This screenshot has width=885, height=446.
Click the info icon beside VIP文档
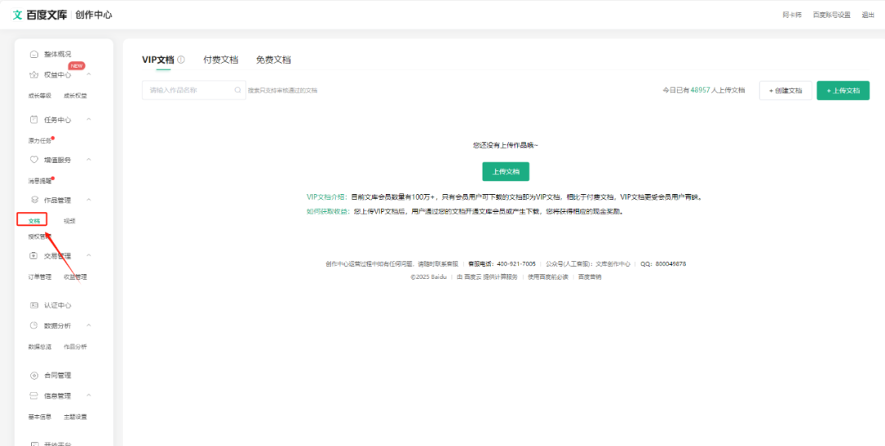(181, 59)
